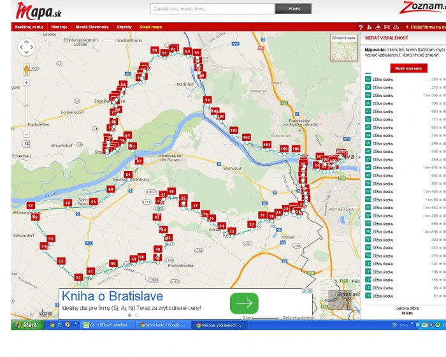Select Slepá mapa menu item
This screenshot has height=357, width=446.
pyautogui.click(x=151, y=27)
